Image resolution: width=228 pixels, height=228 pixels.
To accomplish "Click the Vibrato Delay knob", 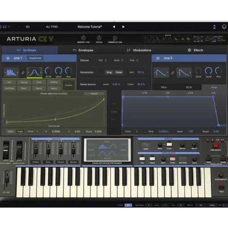I will [194, 145].
